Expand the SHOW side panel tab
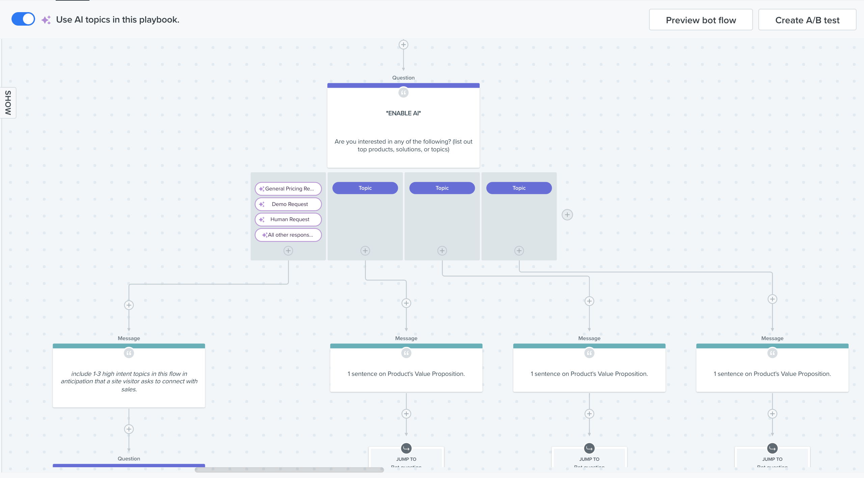 8,103
